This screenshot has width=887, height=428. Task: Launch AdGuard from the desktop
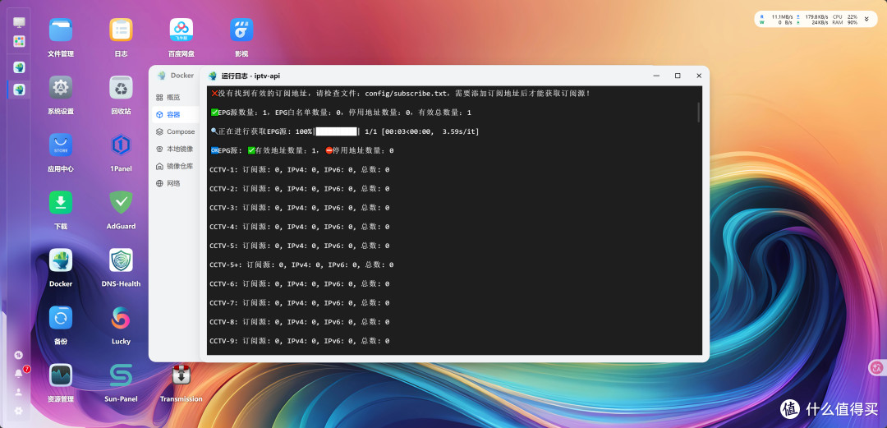[x=121, y=202]
